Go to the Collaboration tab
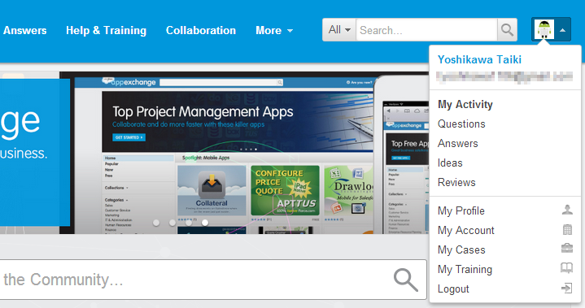The height and width of the screenshot is (308, 585). click(x=201, y=30)
